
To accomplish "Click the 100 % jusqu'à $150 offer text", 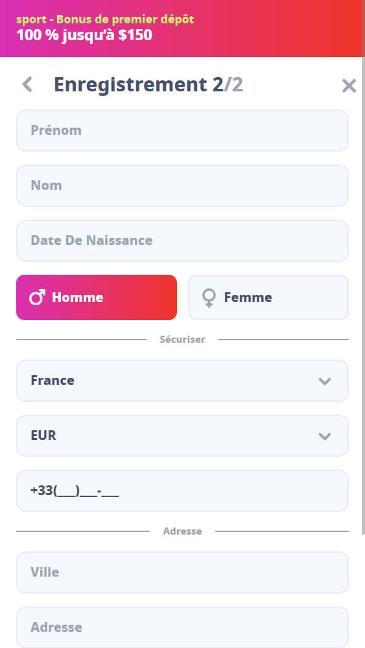I will (84, 36).
